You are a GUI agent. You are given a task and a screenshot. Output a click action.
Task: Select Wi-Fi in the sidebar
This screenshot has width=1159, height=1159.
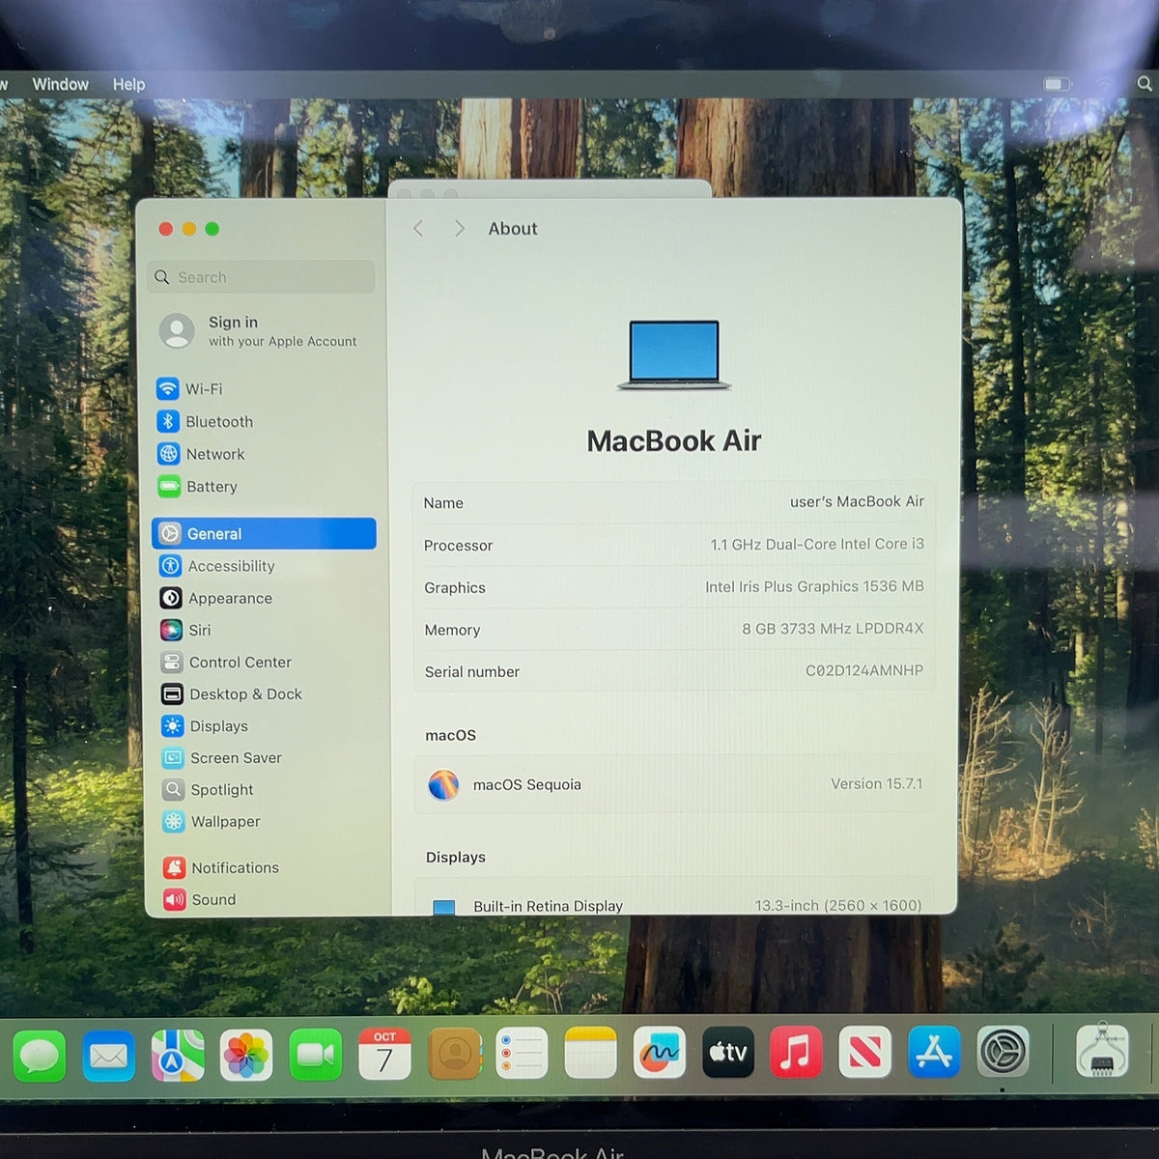(264, 389)
